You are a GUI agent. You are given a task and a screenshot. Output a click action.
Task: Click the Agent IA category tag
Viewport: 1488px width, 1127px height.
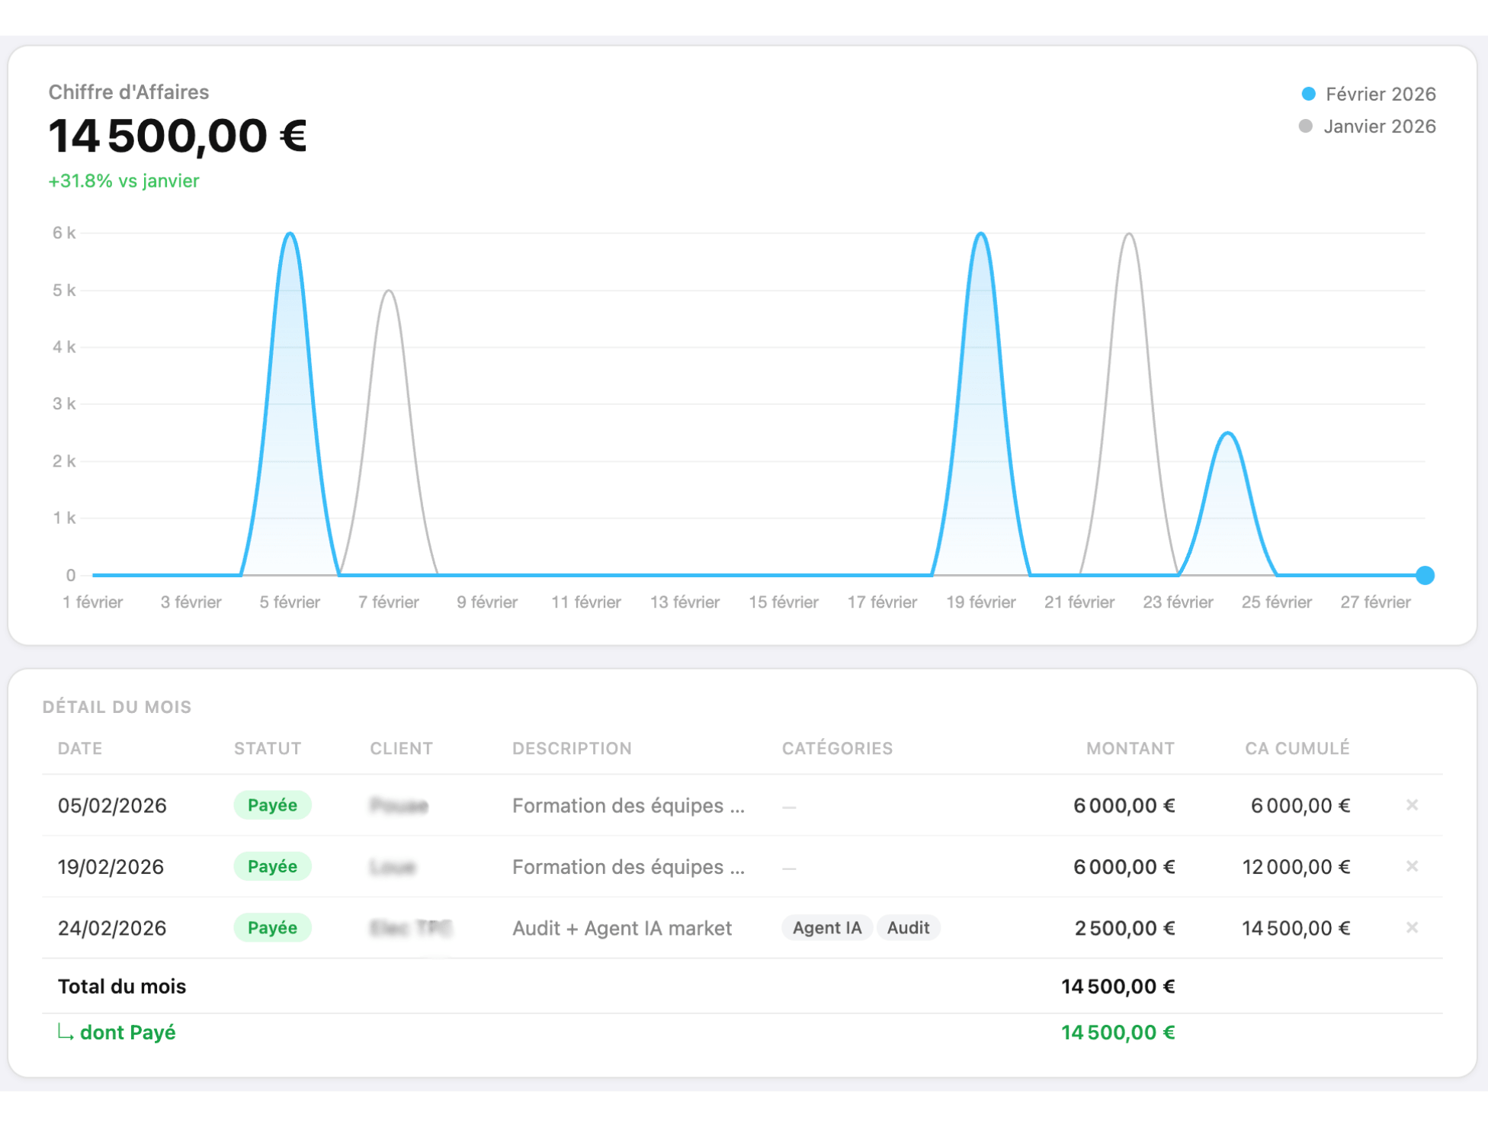point(826,927)
